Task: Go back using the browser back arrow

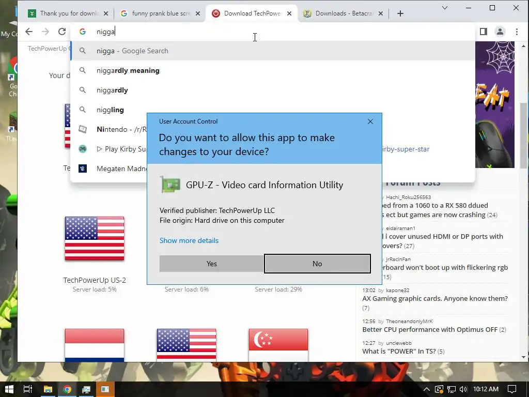Action: (x=29, y=32)
